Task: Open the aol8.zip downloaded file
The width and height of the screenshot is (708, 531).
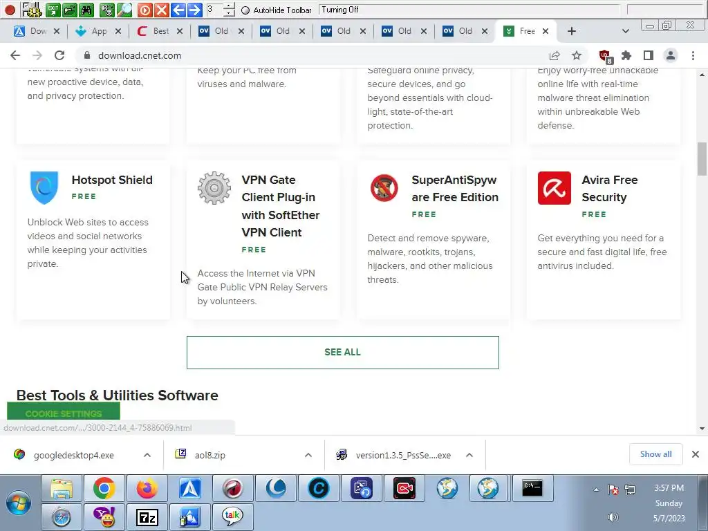Action: click(210, 455)
